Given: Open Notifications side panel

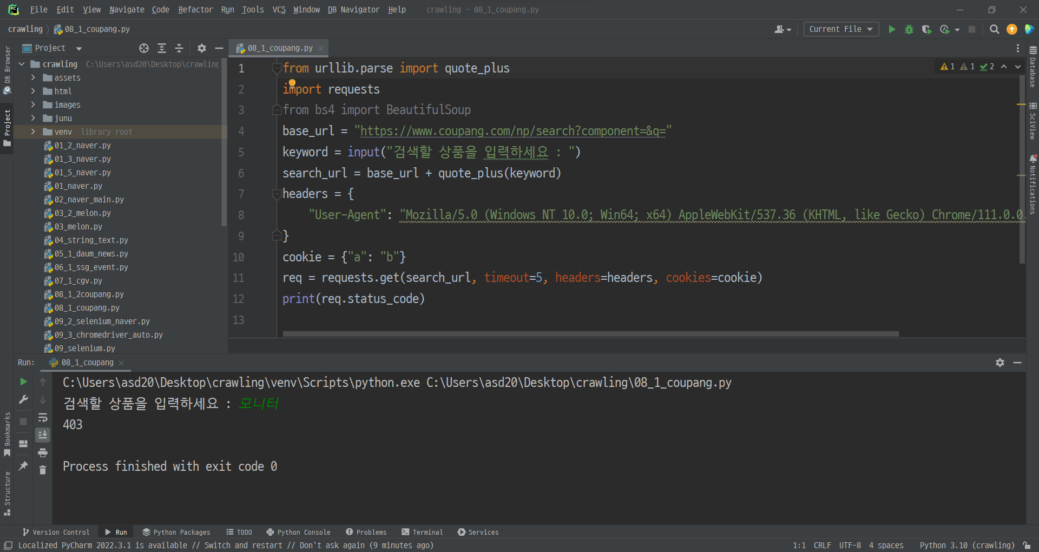Looking at the screenshot, I should coord(1033,184).
